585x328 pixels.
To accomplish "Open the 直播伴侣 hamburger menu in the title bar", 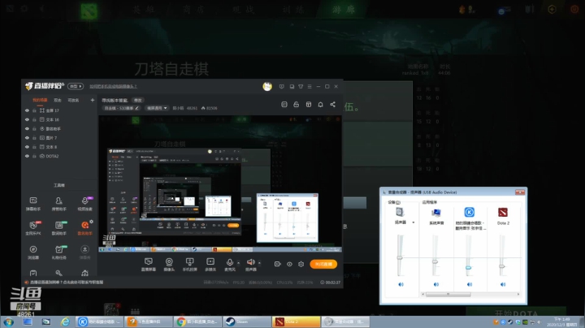I will coord(310,87).
